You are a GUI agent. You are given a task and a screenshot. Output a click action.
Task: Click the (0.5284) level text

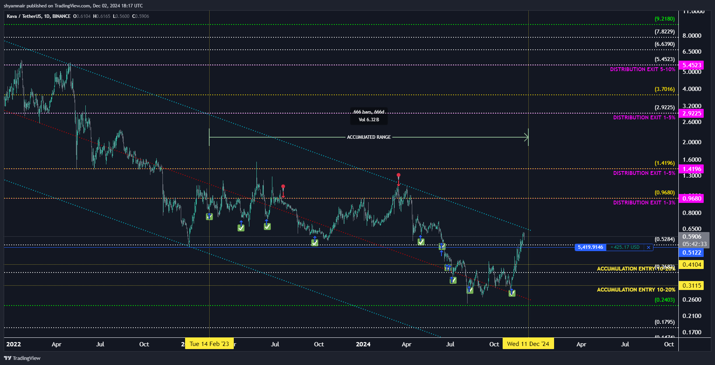664,239
